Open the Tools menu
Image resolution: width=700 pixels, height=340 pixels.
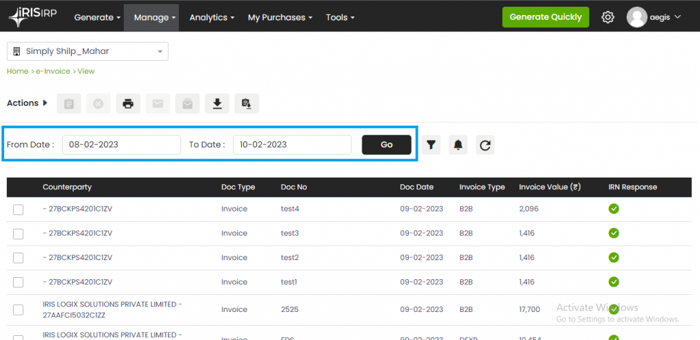(x=340, y=17)
